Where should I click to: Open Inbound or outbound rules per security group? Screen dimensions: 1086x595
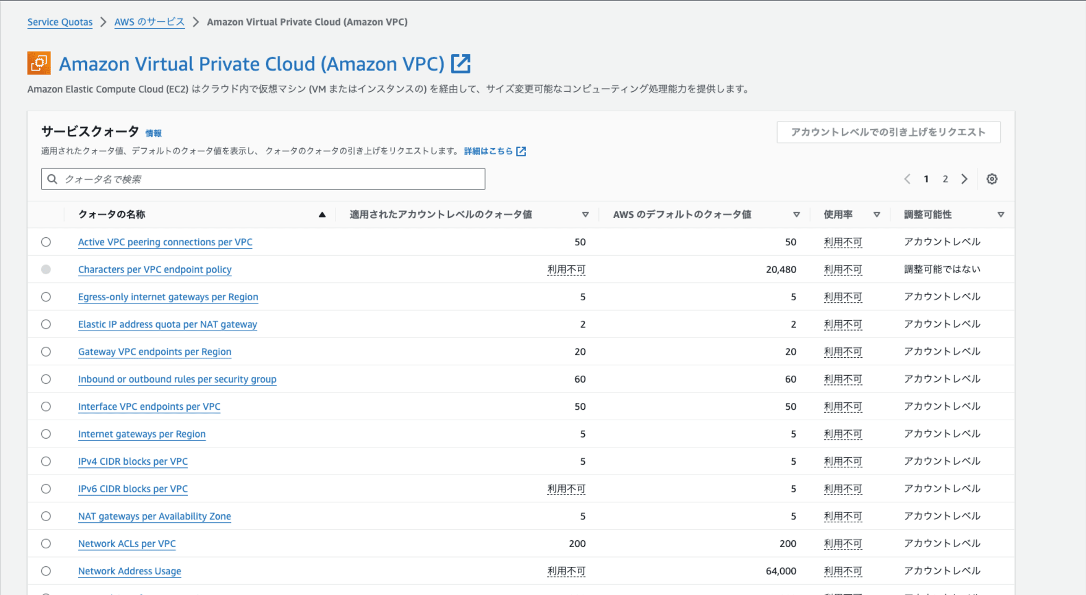tap(177, 379)
